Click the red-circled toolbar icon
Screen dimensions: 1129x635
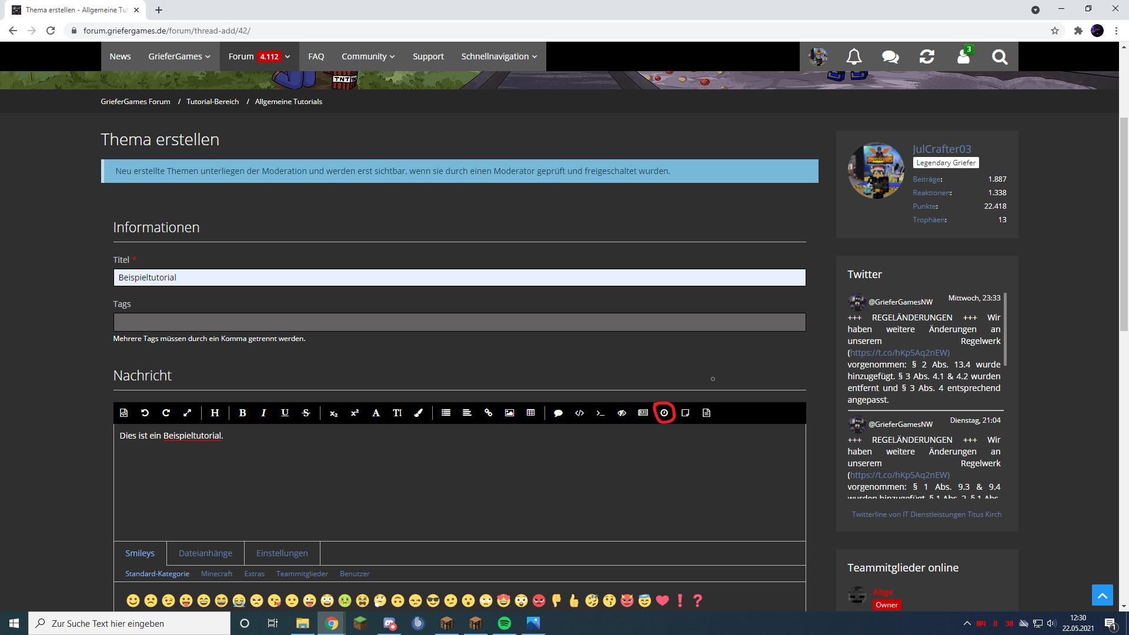664,413
